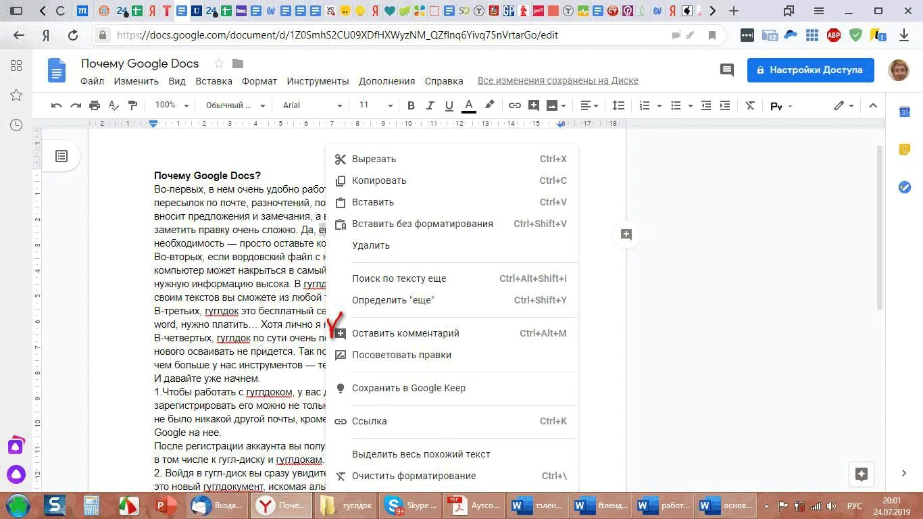
Task: Add comment with margin plus button
Action: [x=626, y=234]
